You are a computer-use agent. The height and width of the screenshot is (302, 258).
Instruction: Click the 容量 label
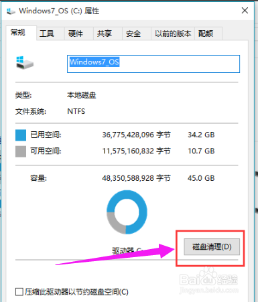pos(38,178)
